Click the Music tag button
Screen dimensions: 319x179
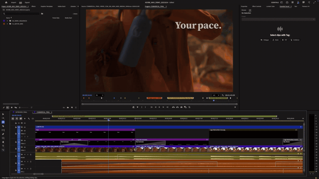tap(275, 40)
